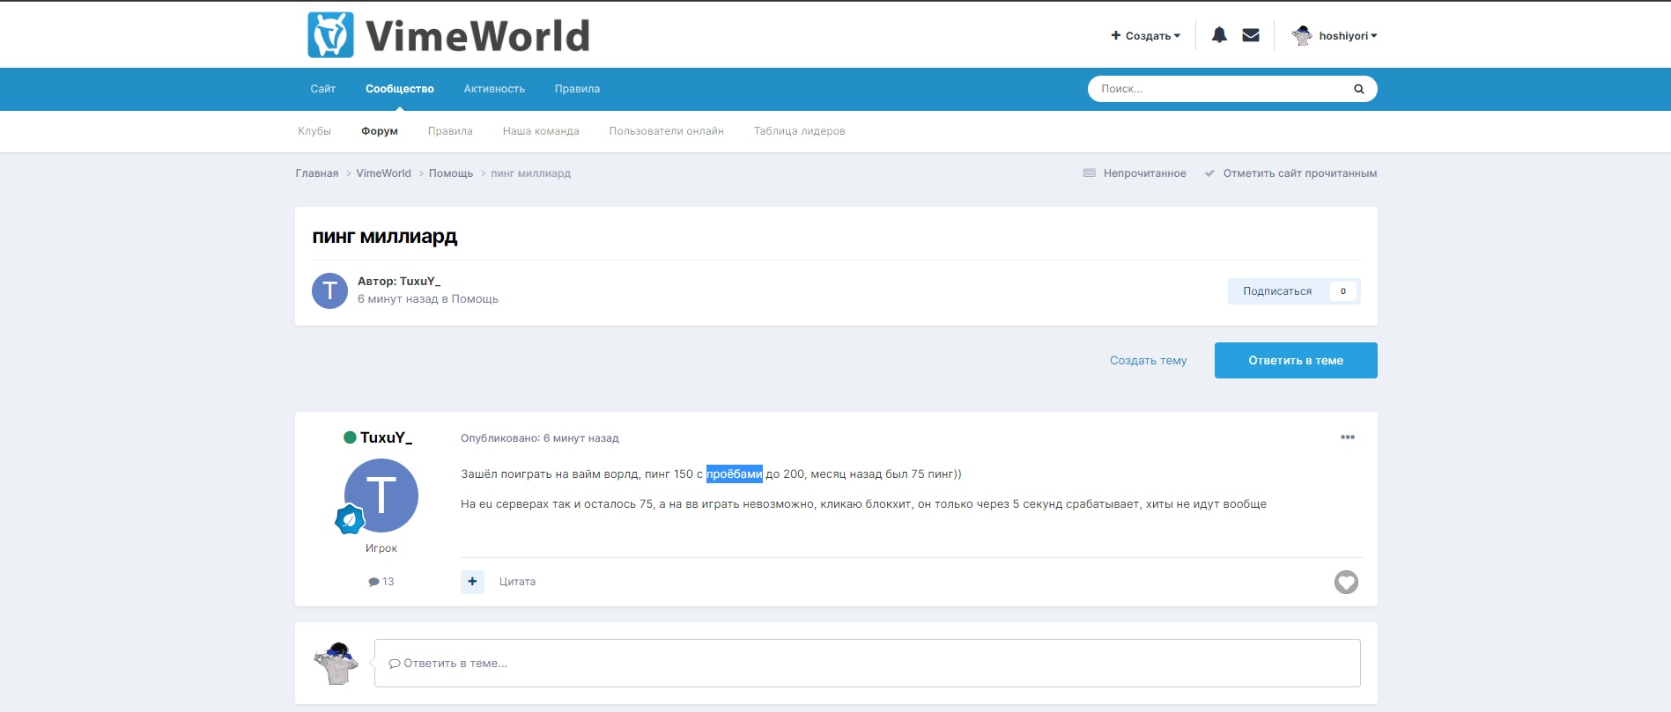Click TuxuY_ rank badge icon
Image resolution: width=1671 pixels, height=712 pixels.
point(350,519)
